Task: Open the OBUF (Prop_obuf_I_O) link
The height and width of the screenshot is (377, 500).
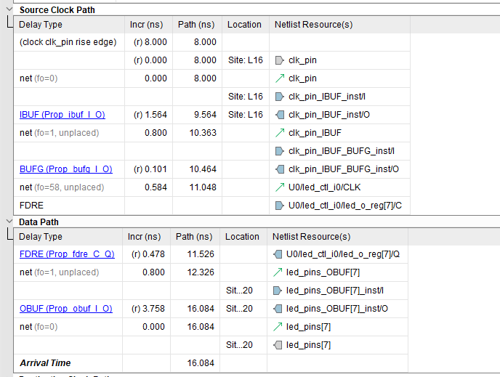Action: [66, 309]
